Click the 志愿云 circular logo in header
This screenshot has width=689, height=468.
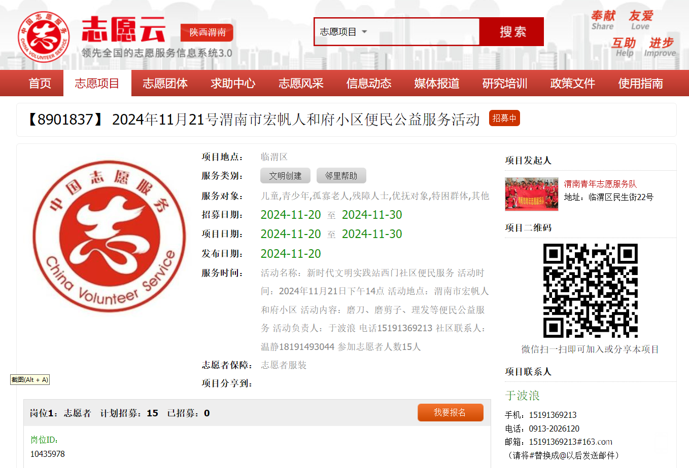[x=43, y=36]
